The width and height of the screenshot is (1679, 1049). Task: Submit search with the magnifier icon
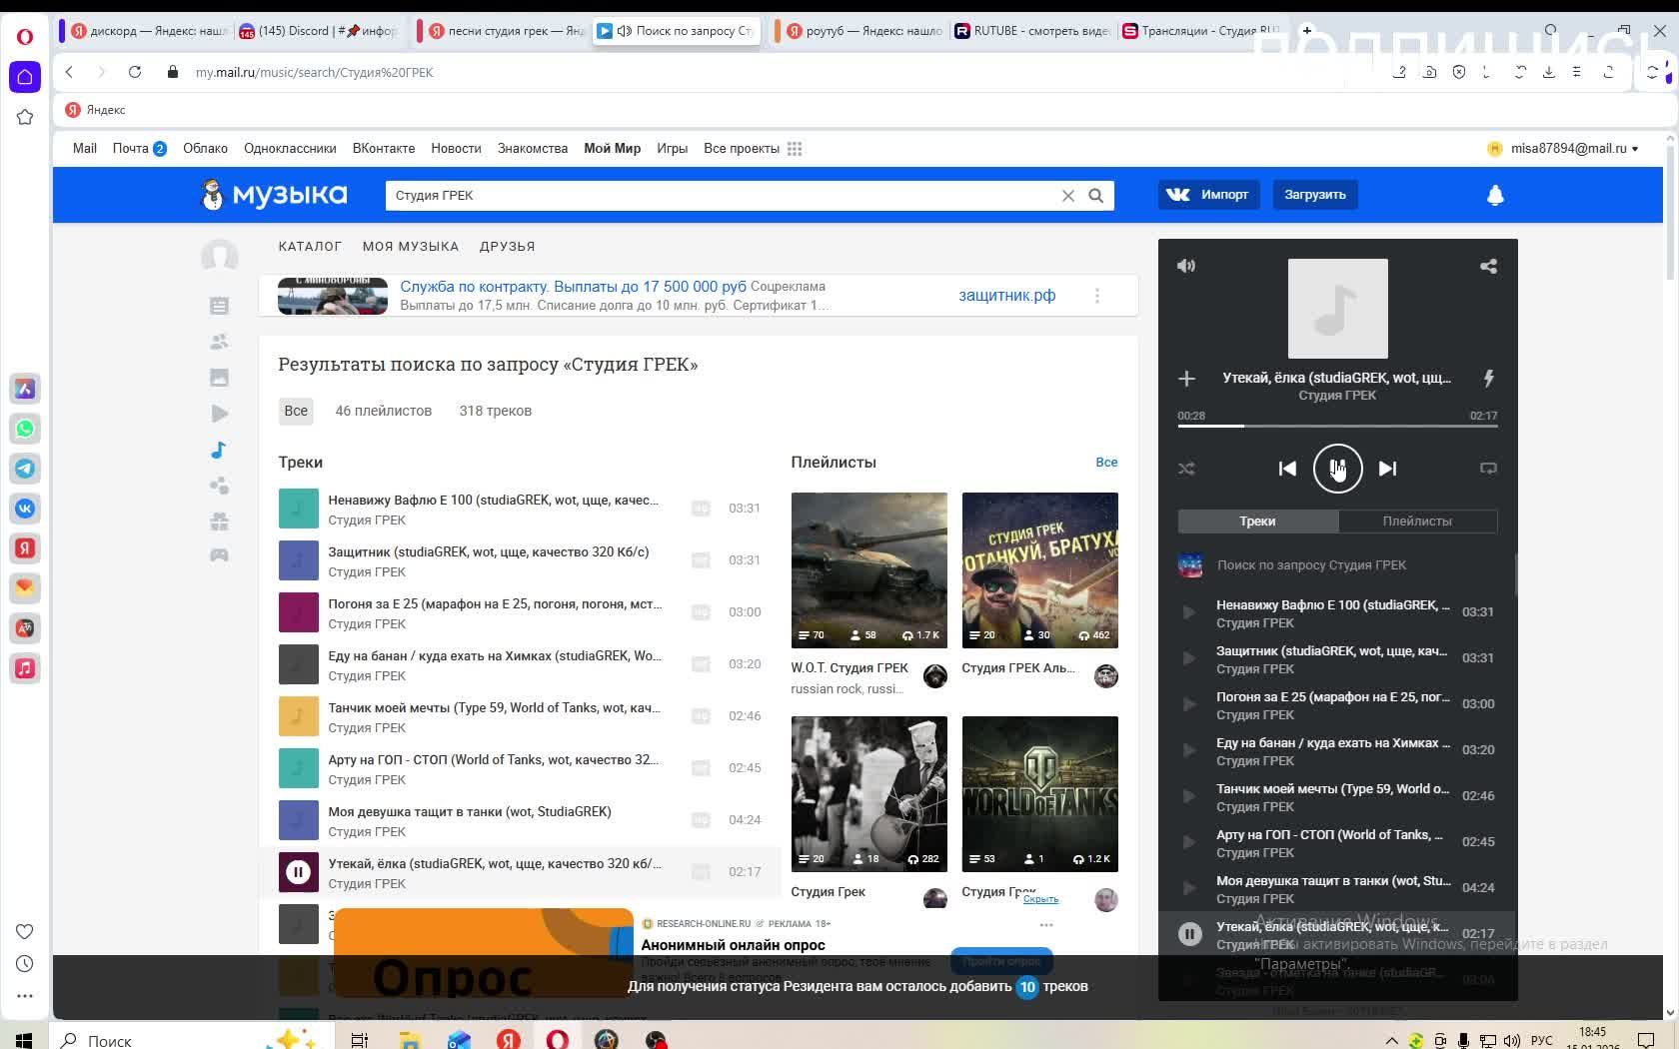coord(1096,196)
